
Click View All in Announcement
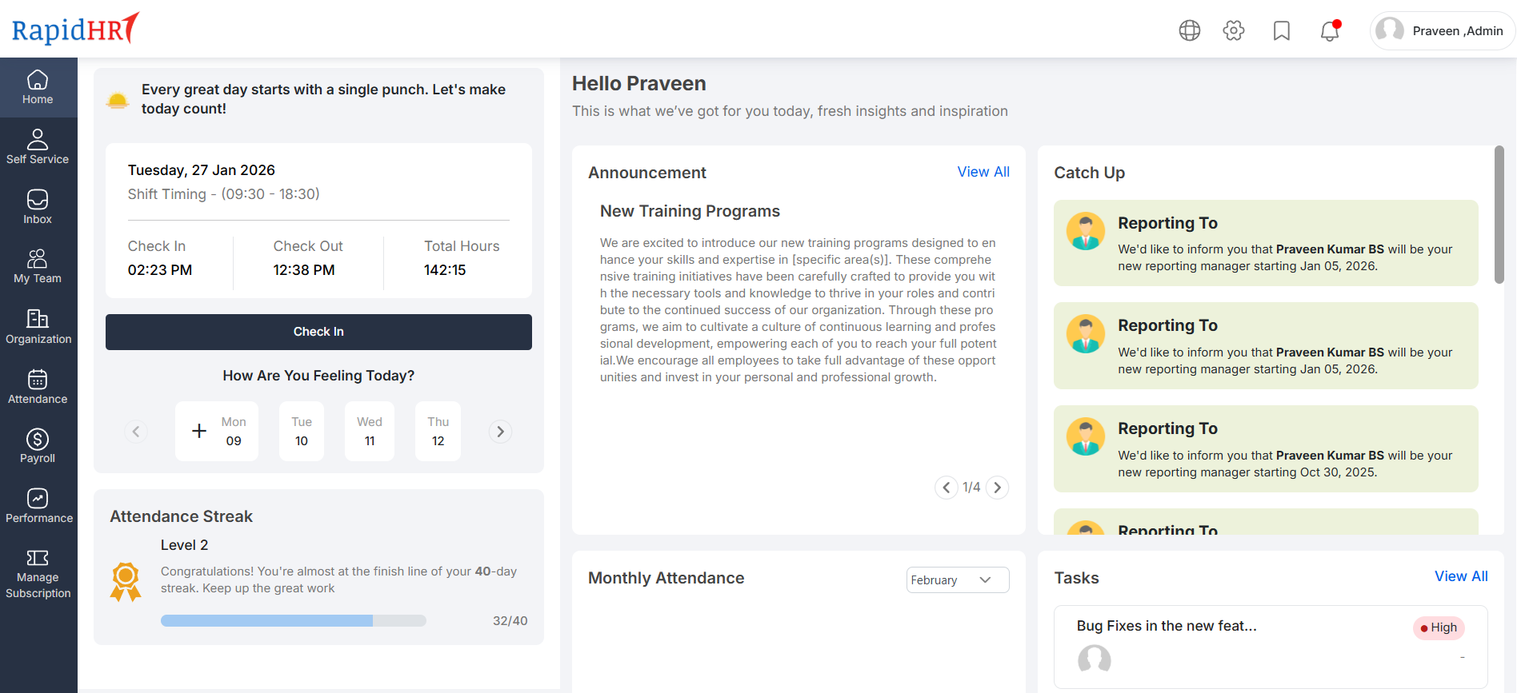point(983,172)
